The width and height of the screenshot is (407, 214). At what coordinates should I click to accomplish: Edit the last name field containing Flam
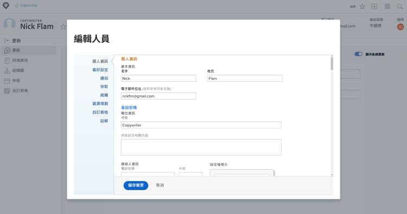pyautogui.click(x=245, y=78)
